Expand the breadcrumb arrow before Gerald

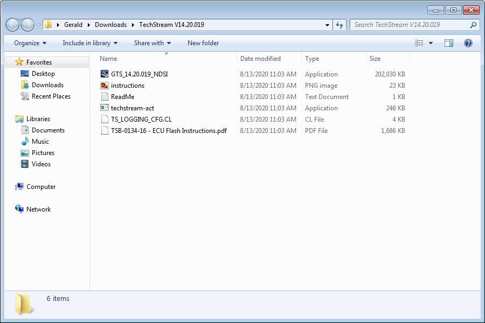58,25
